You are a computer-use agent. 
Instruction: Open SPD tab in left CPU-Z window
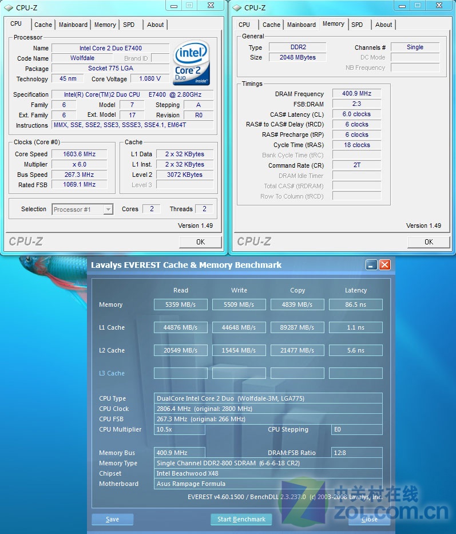pos(129,25)
